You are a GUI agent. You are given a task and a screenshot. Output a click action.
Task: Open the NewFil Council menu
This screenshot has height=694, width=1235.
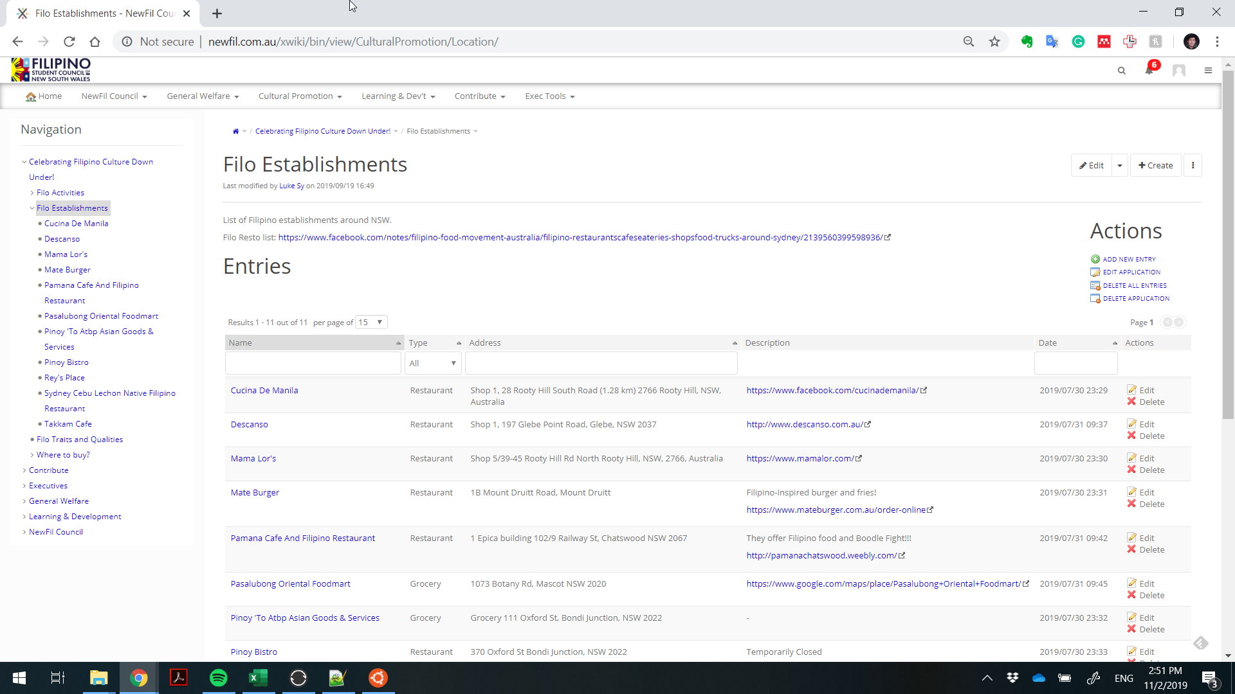(x=114, y=96)
